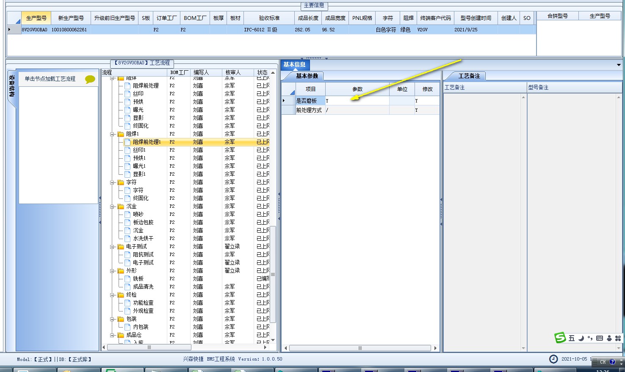Click the 参数 cell of 前处理方式
625x372 pixels.
[x=357, y=110]
